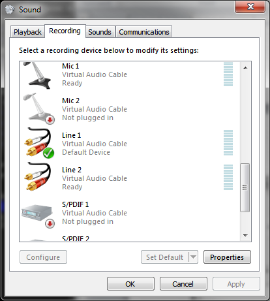The height and width of the screenshot is (301, 270).
Task: Select the Mic 1 microphone icon
Action: (x=37, y=75)
